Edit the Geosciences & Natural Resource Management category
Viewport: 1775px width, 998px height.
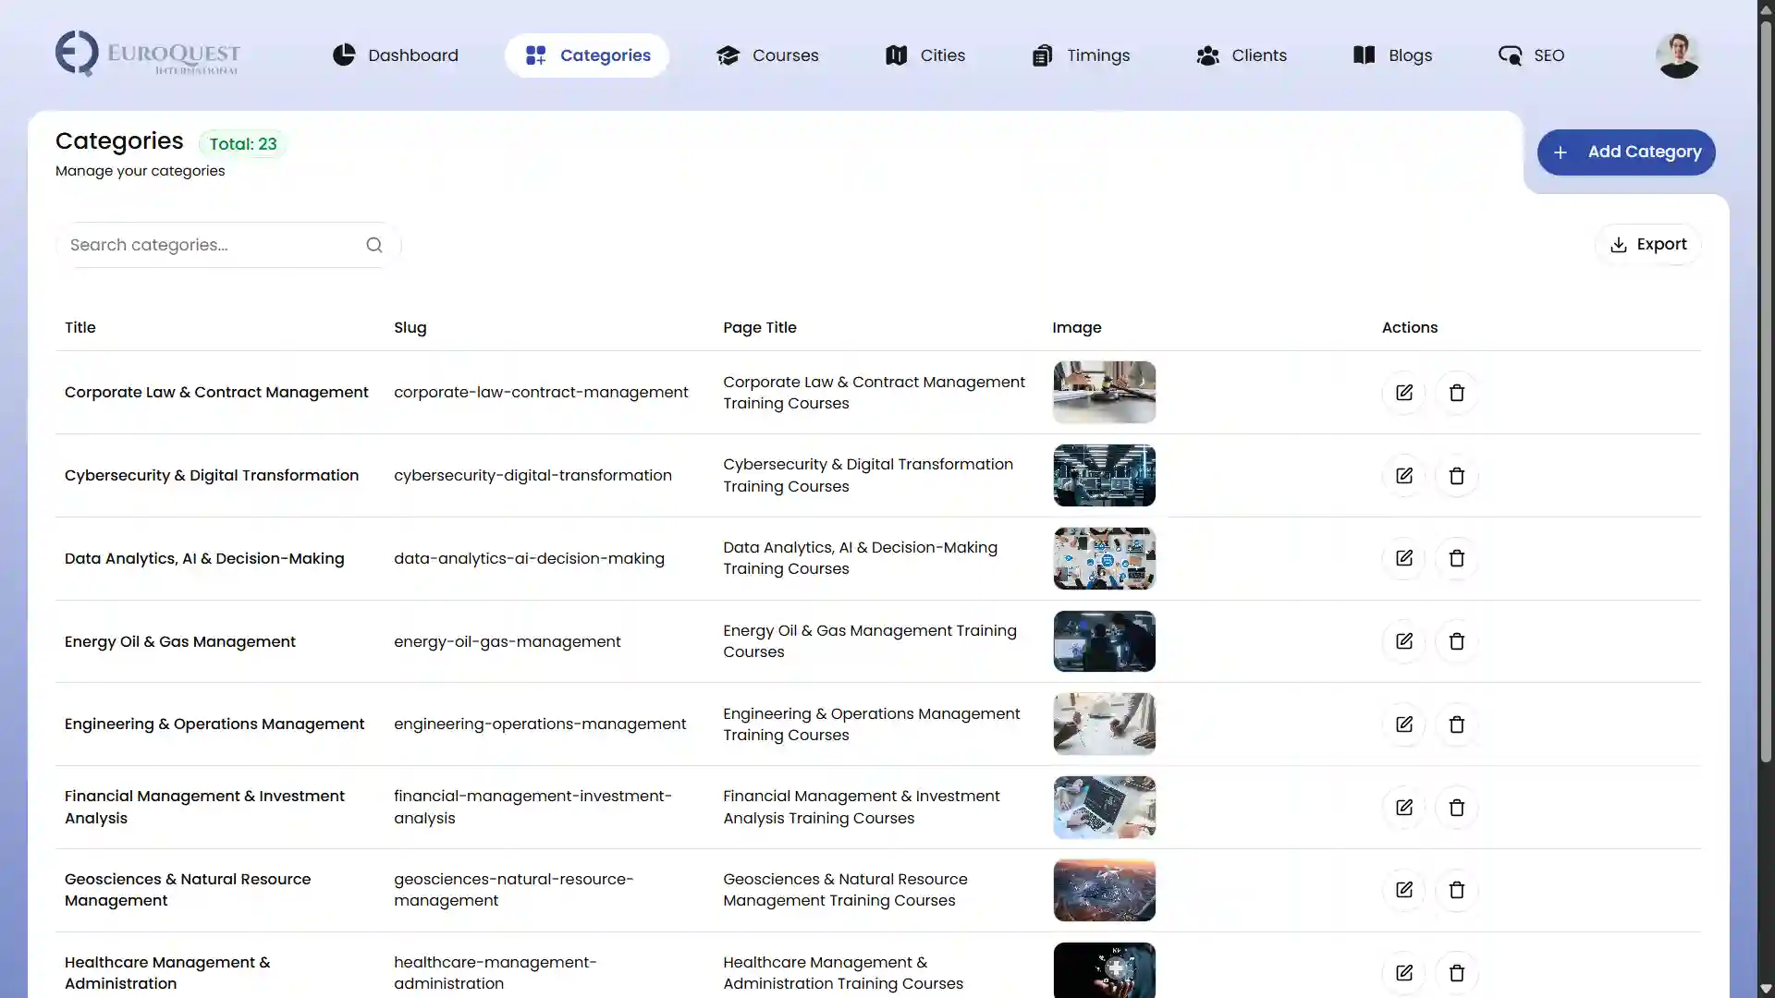[1403, 890]
